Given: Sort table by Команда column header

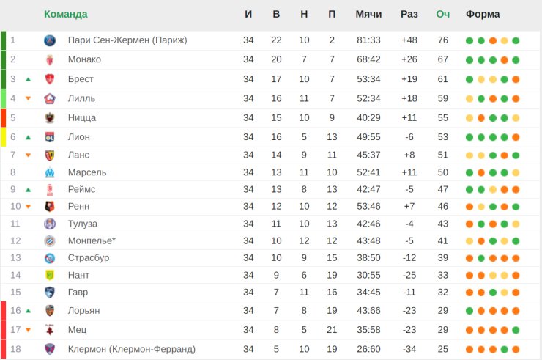Looking at the screenshot, I should (66, 14).
